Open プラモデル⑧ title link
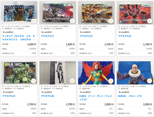The height and width of the screenshot is (117, 154). [47, 96]
